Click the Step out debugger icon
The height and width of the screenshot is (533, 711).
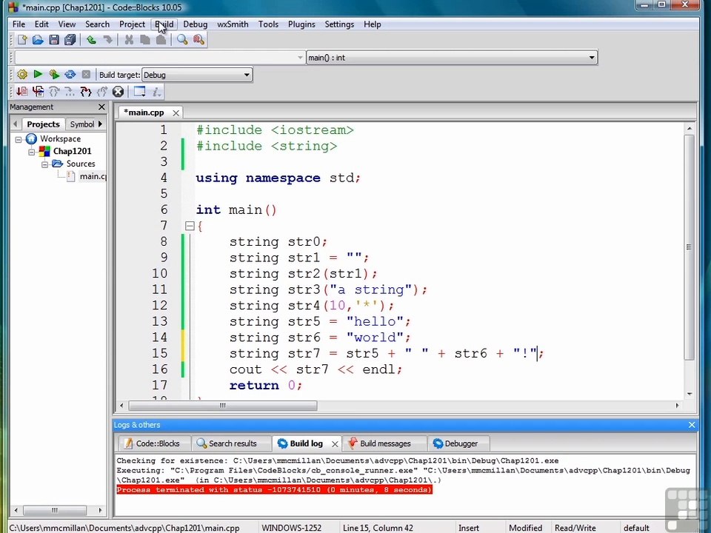click(102, 92)
